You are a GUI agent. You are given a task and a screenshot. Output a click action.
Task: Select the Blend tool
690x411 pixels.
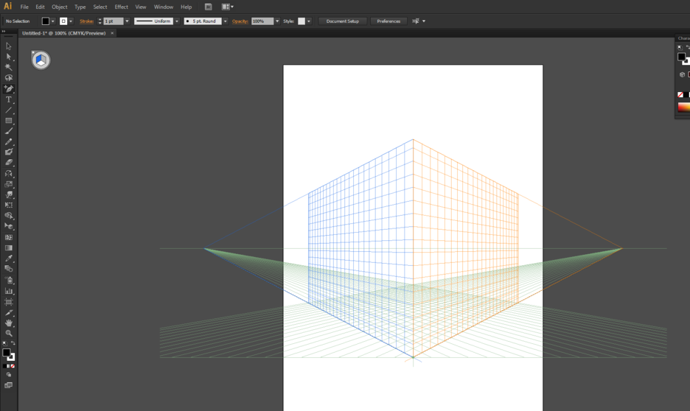click(x=8, y=269)
